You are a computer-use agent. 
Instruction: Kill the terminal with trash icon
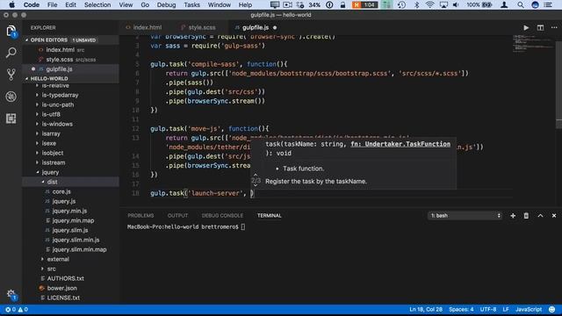pos(526,216)
